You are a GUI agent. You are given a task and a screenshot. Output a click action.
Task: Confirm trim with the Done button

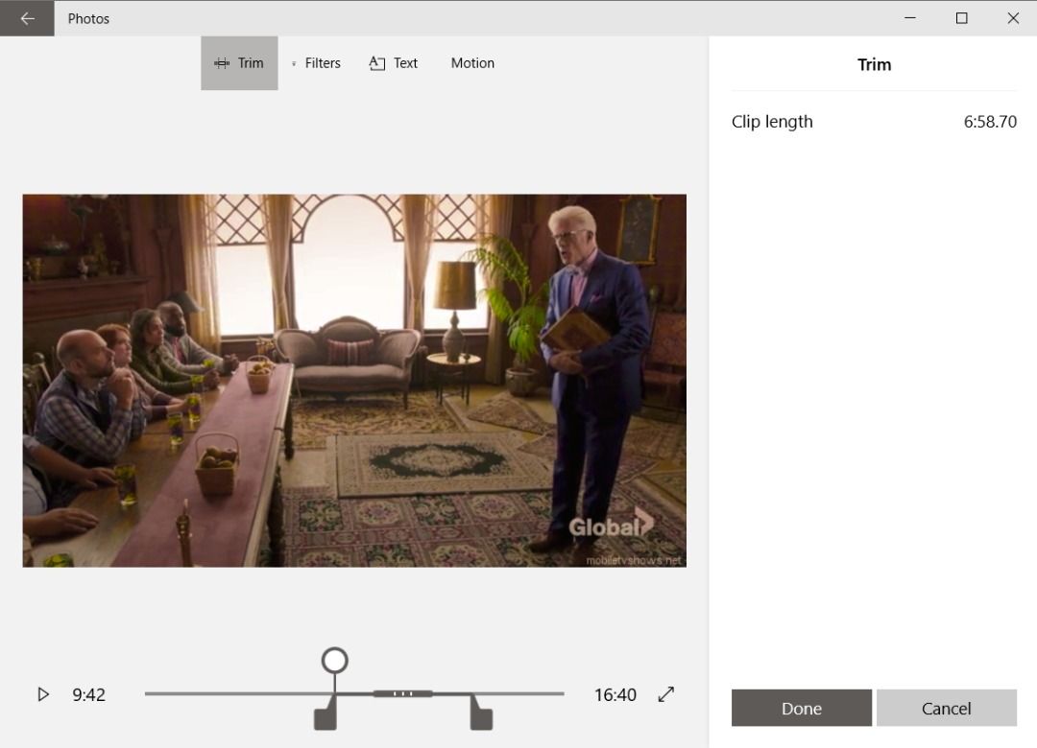click(x=801, y=708)
